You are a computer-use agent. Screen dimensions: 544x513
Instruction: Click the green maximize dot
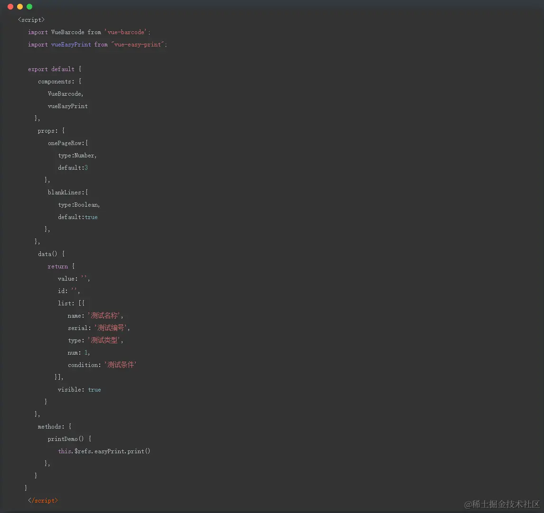(x=29, y=7)
